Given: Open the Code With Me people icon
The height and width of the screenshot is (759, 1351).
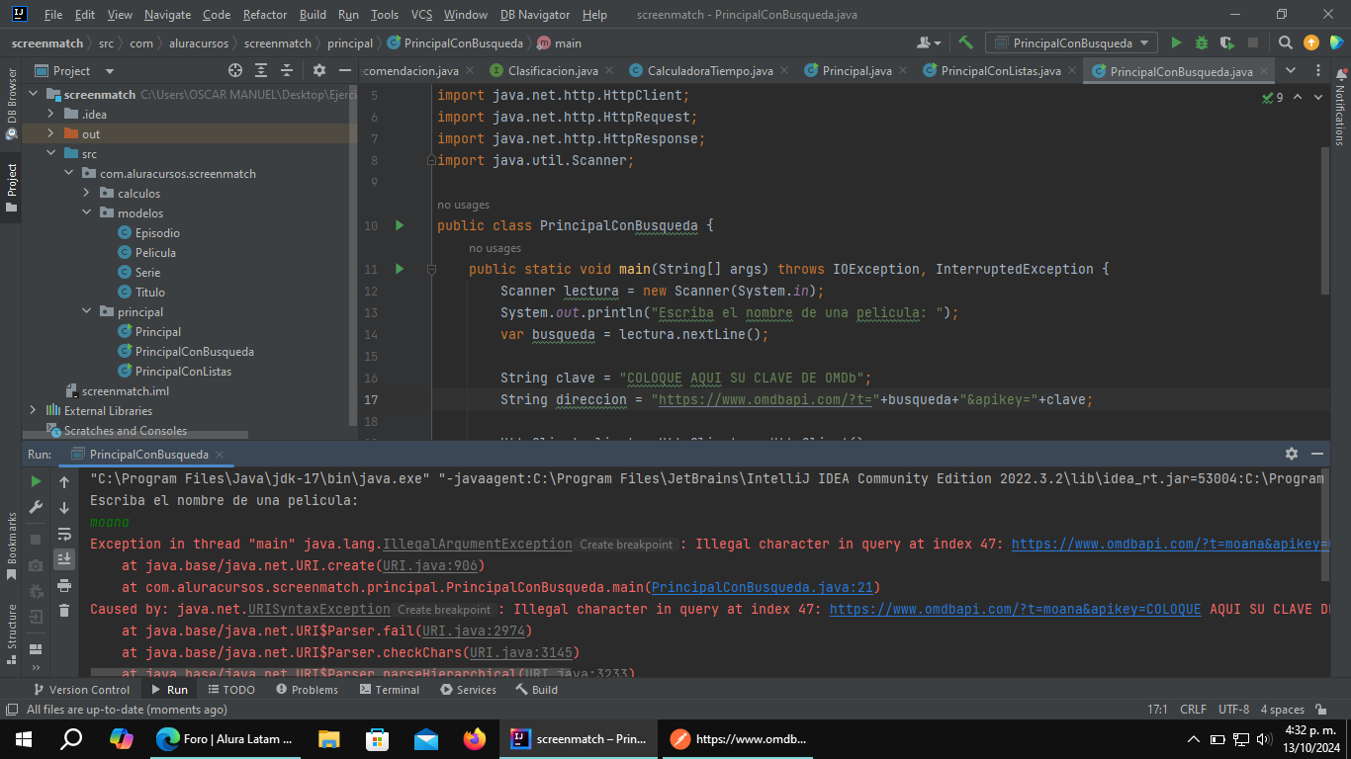Looking at the screenshot, I should coord(928,42).
